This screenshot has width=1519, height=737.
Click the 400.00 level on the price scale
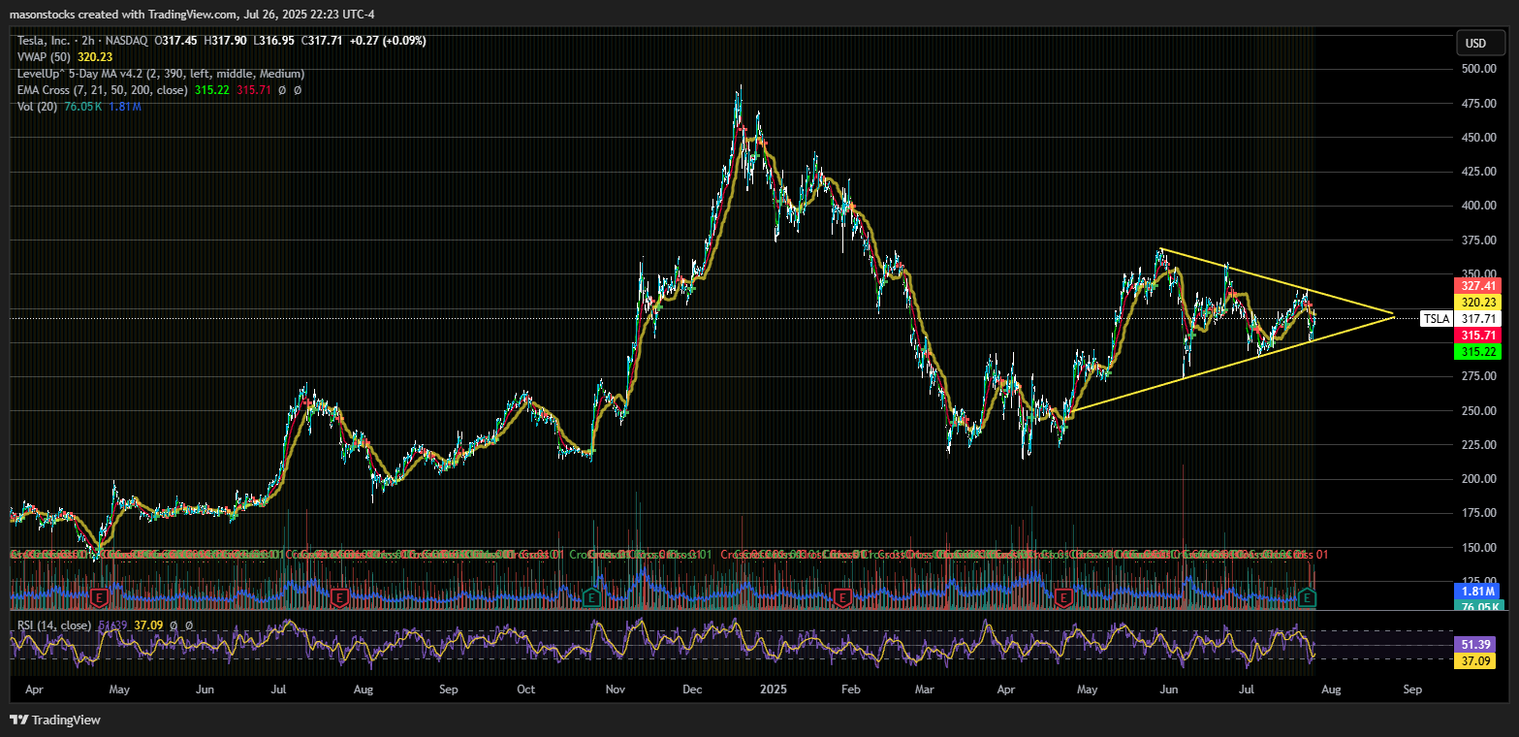point(1478,206)
